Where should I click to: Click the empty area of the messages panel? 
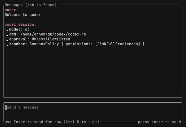point(93,71)
